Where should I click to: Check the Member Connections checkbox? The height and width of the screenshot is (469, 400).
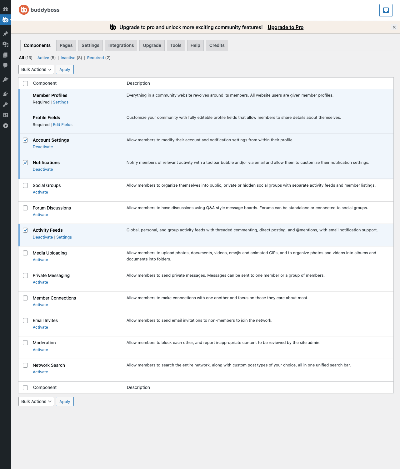25,298
